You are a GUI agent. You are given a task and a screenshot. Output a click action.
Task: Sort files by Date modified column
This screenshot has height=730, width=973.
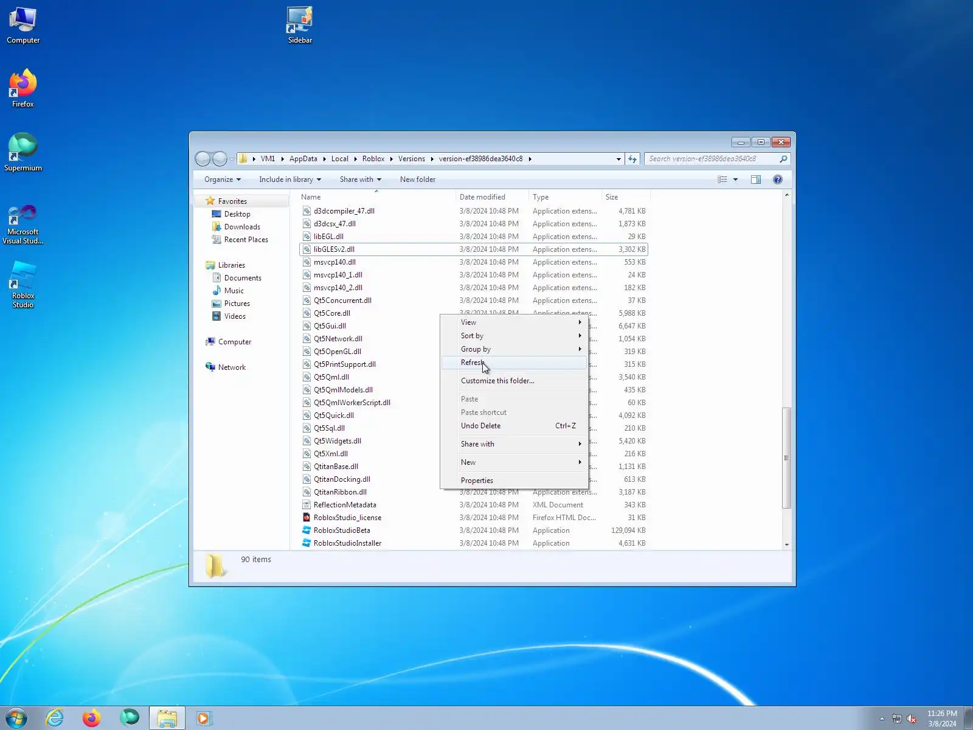pyautogui.click(x=492, y=197)
